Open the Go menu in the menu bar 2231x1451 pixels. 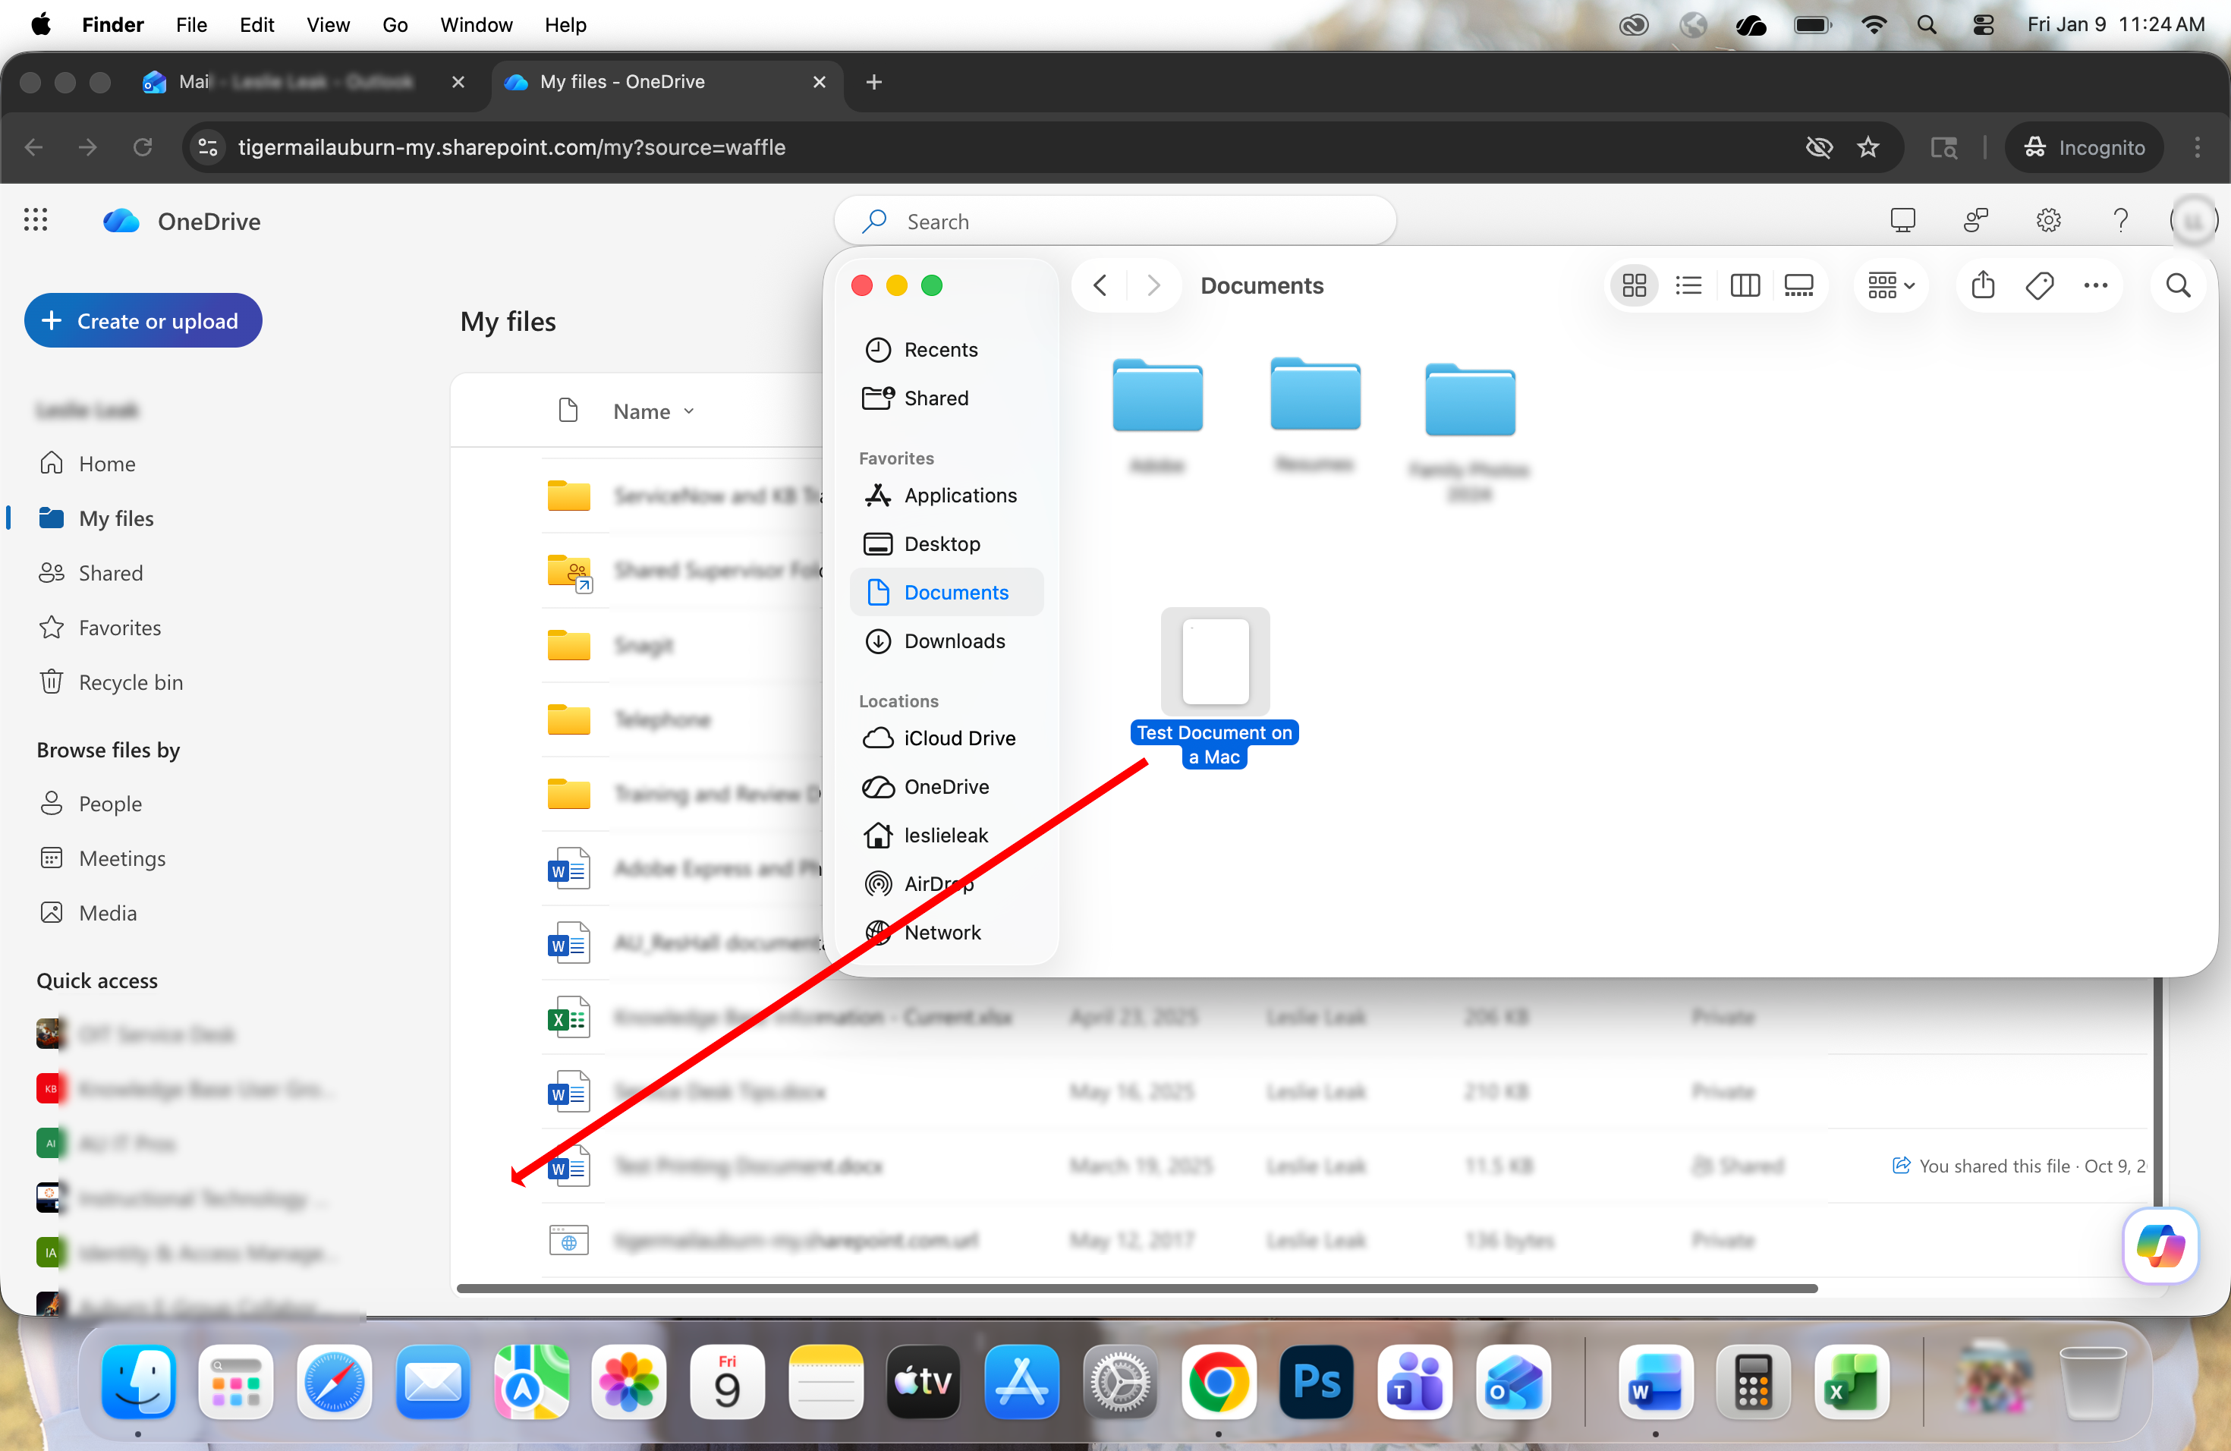pyautogui.click(x=395, y=25)
